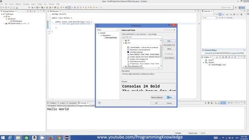Screen dimensions: 249x140
Task: Click the Scroll Lock icon in Console toolbar
Action: click(218, 103)
